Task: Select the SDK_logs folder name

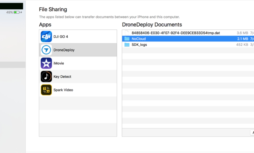Action: pyautogui.click(x=139, y=45)
